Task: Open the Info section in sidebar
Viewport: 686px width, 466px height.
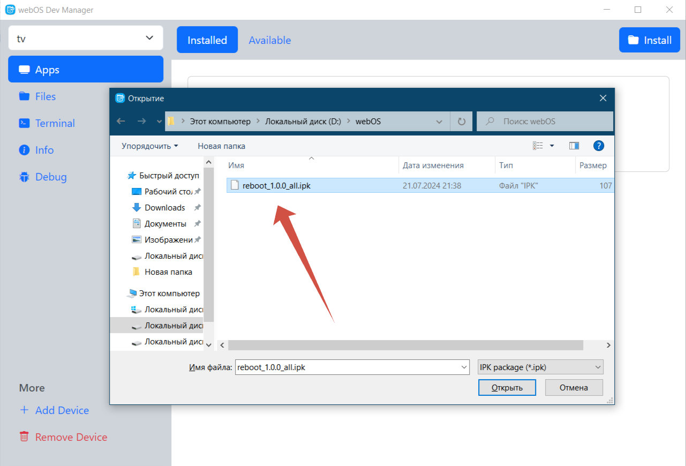Action: coord(44,150)
